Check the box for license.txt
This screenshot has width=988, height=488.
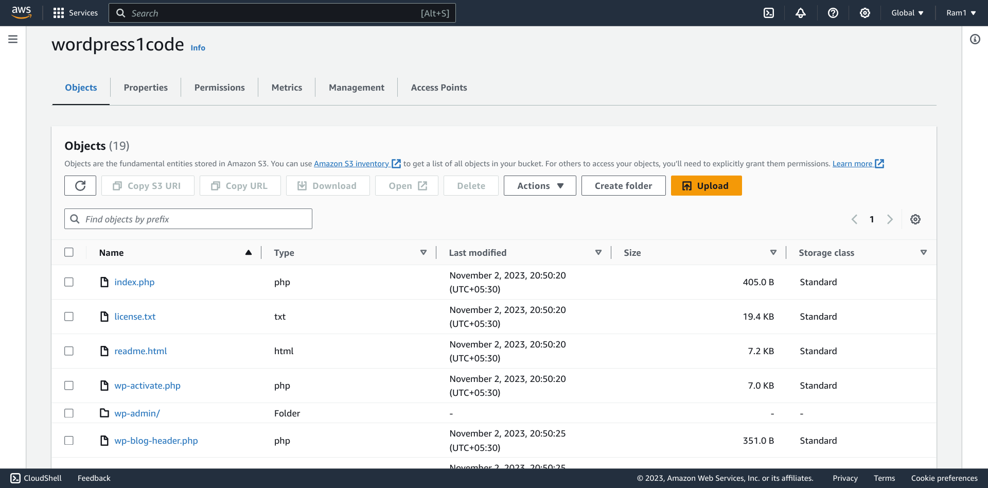pyautogui.click(x=69, y=317)
